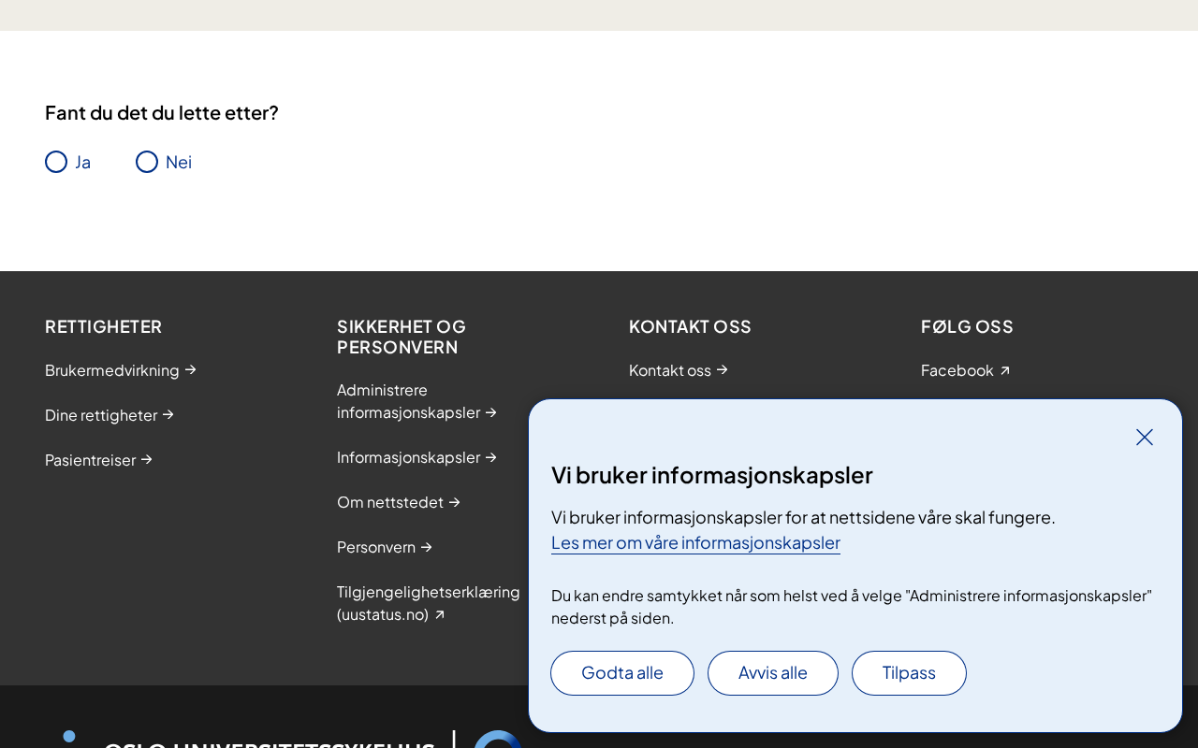Open the Brukermedvirkning link

[x=121, y=370]
